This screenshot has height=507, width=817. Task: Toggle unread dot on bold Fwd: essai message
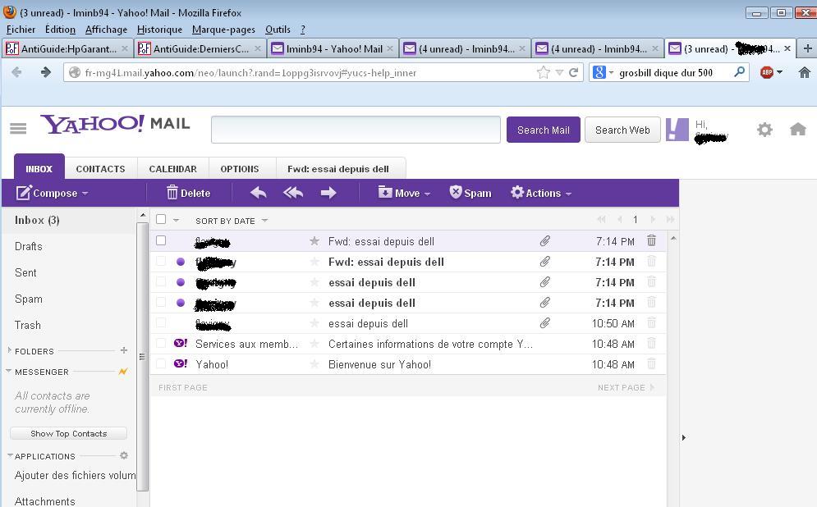pyautogui.click(x=181, y=262)
